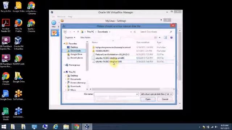Screen dimensions: 232x130
Task: Launch the GoToMeeting desktop shortcut
Action: coord(18,95)
